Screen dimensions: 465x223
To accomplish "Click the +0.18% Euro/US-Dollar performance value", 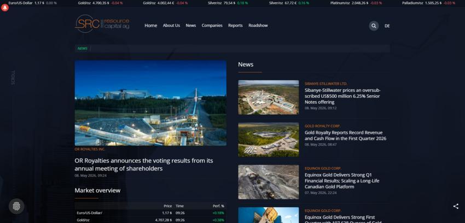I will point(218,213).
